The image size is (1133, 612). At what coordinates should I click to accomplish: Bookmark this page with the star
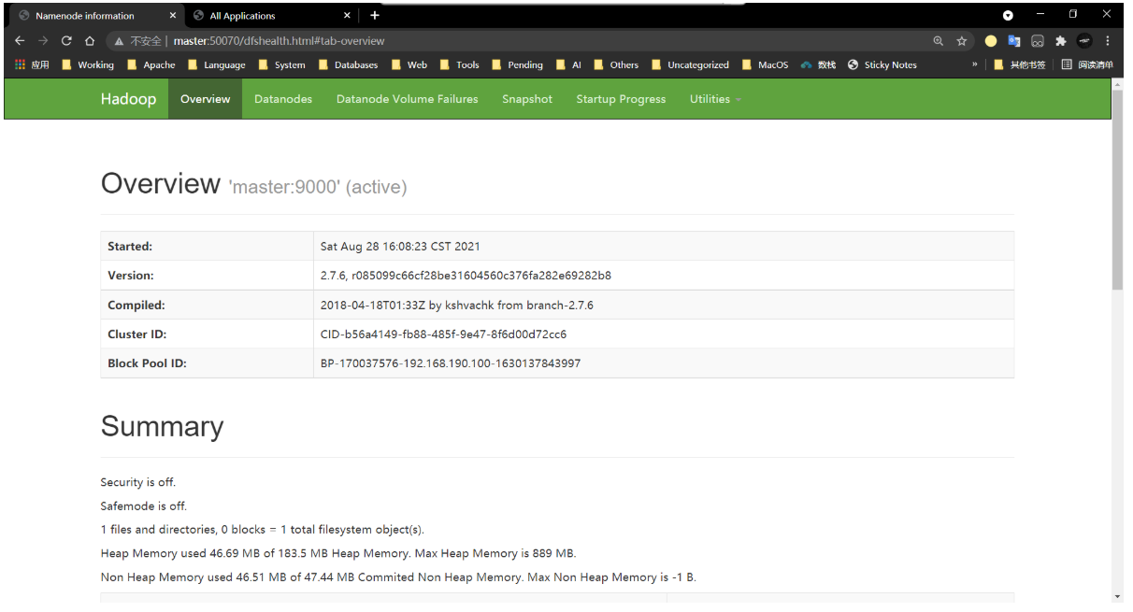(x=961, y=41)
